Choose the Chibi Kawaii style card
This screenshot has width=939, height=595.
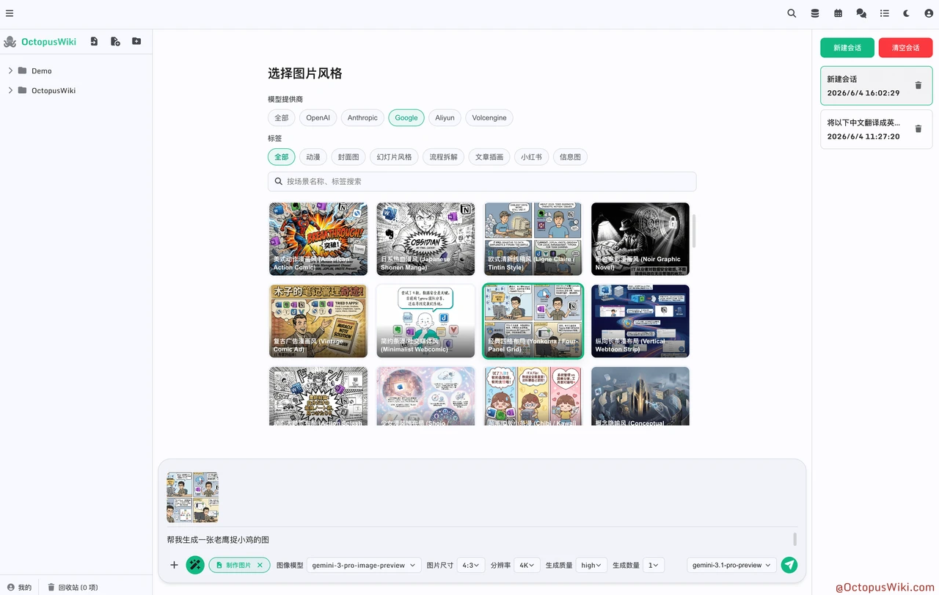(533, 396)
